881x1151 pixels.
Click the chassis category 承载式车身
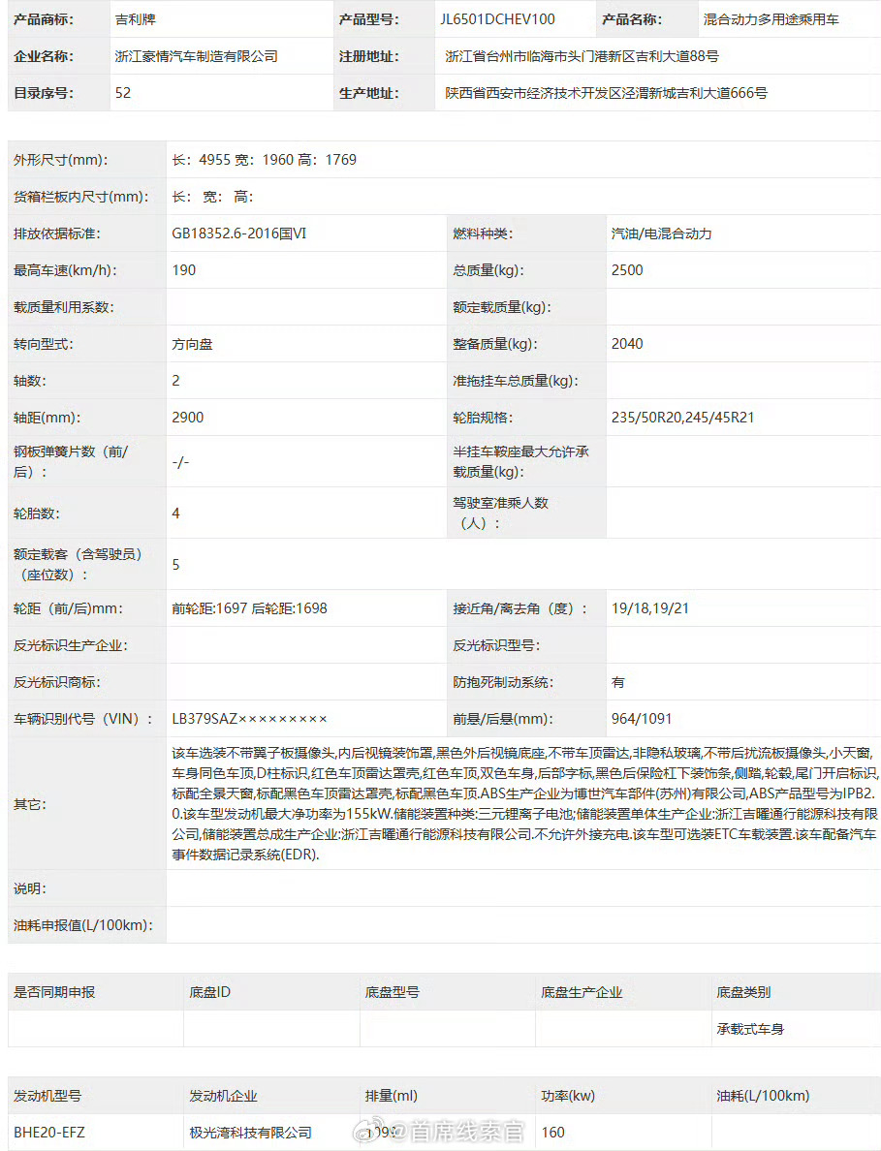pos(750,1029)
